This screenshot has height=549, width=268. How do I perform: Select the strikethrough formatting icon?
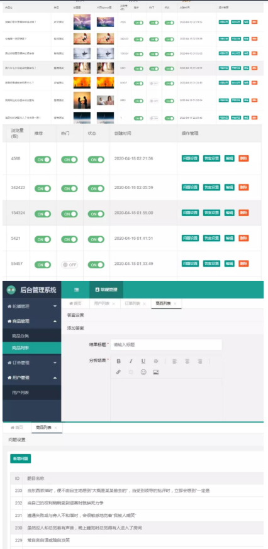tap(156, 361)
